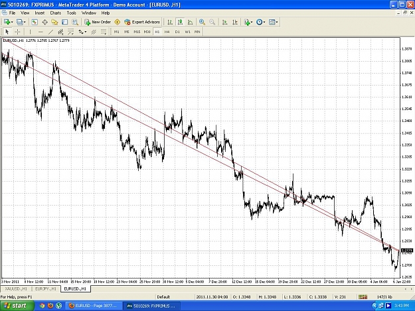415x311 pixels.
Task: Select the Horizontal Line drawing tool
Action: pyautogui.click(x=41, y=32)
